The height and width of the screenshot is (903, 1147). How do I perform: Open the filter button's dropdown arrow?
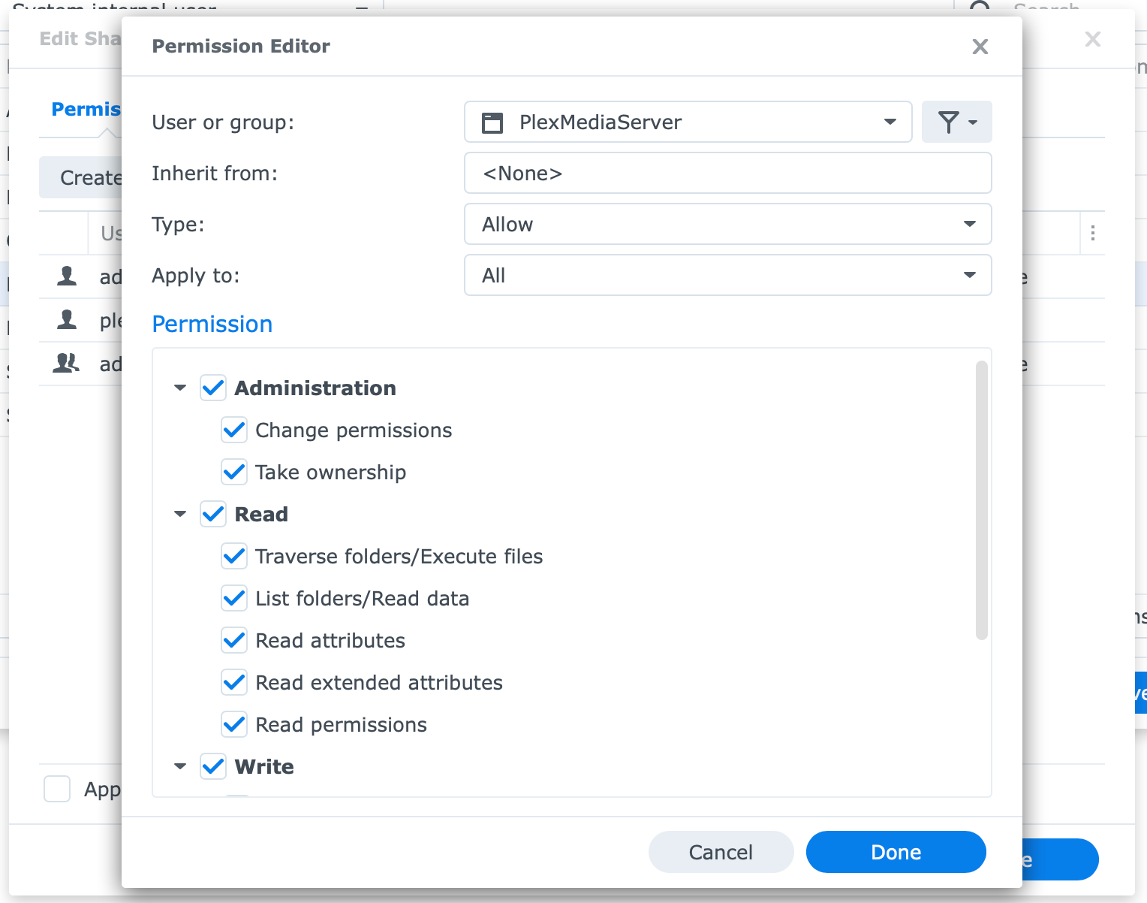tap(973, 122)
